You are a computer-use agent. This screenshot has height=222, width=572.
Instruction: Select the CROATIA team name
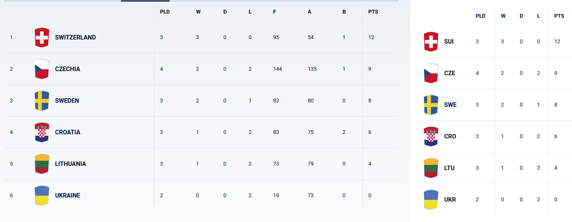tap(67, 132)
